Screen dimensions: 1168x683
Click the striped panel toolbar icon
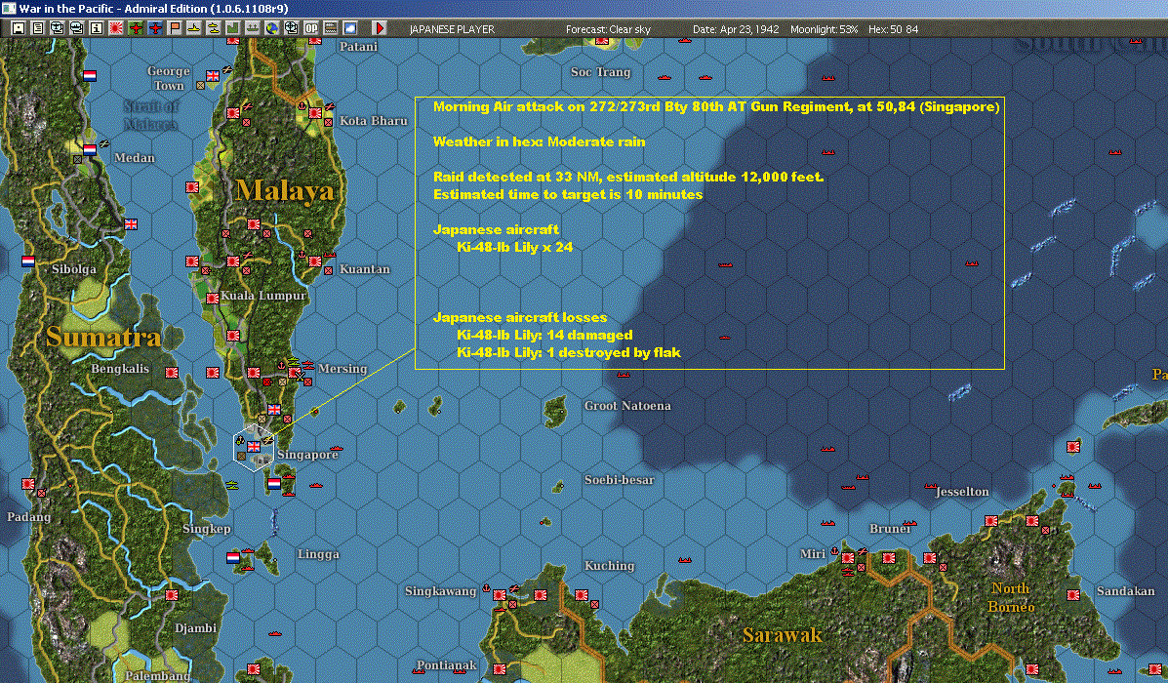click(x=330, y=28)
